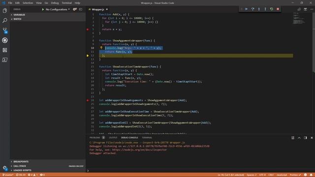Open changes icon in editor title

tap(299, 9)
